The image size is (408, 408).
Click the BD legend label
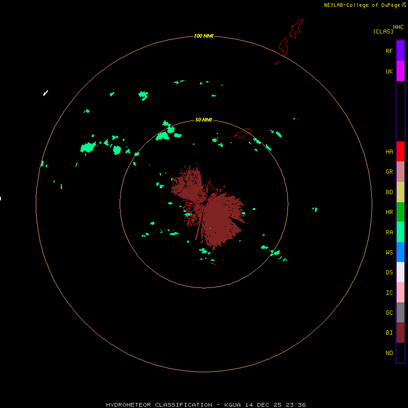click(x=389, y=192)
